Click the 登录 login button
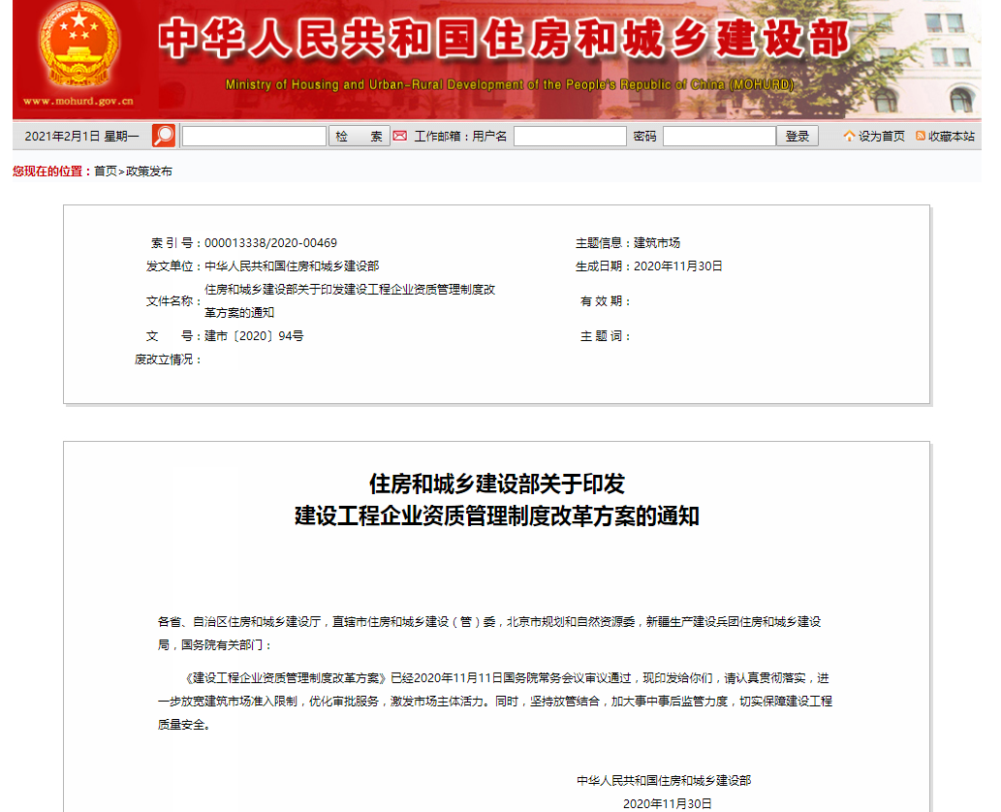Image resolution: width=1001 pixels, height=812 pixels. (798, 136)
